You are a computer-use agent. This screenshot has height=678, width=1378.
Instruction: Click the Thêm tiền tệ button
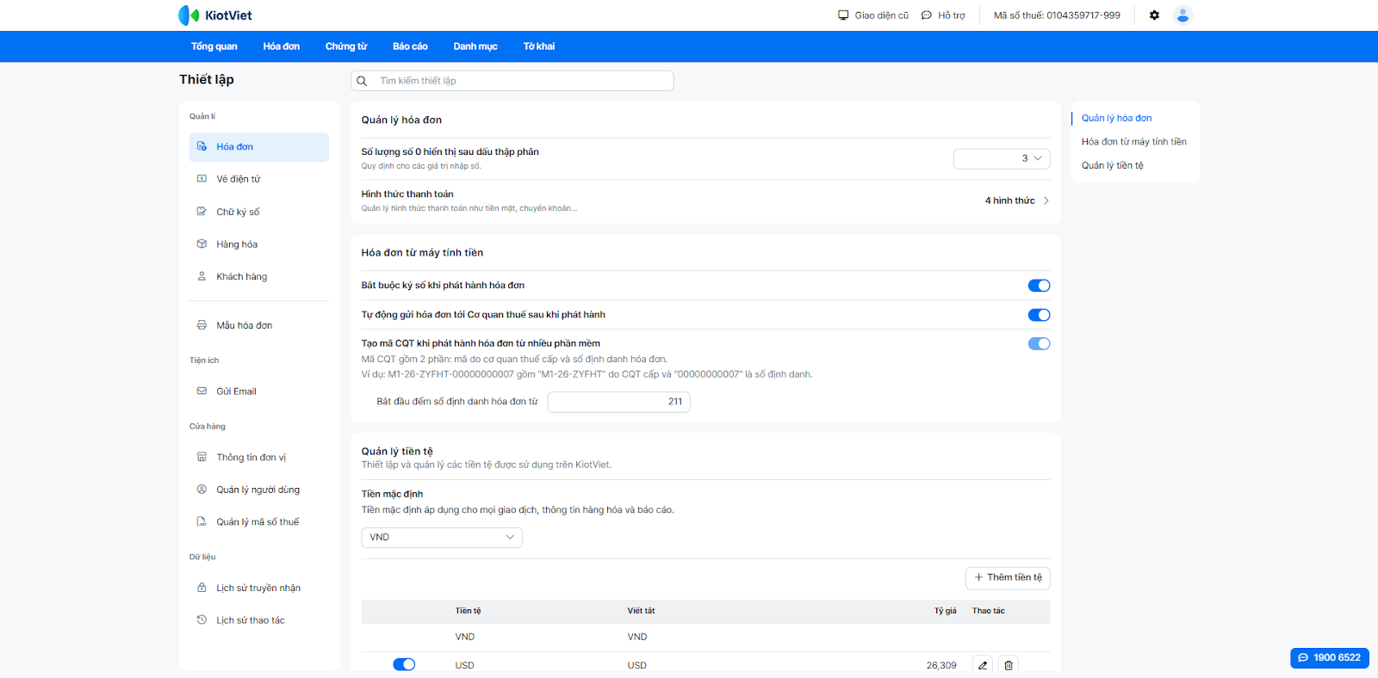1008,577
